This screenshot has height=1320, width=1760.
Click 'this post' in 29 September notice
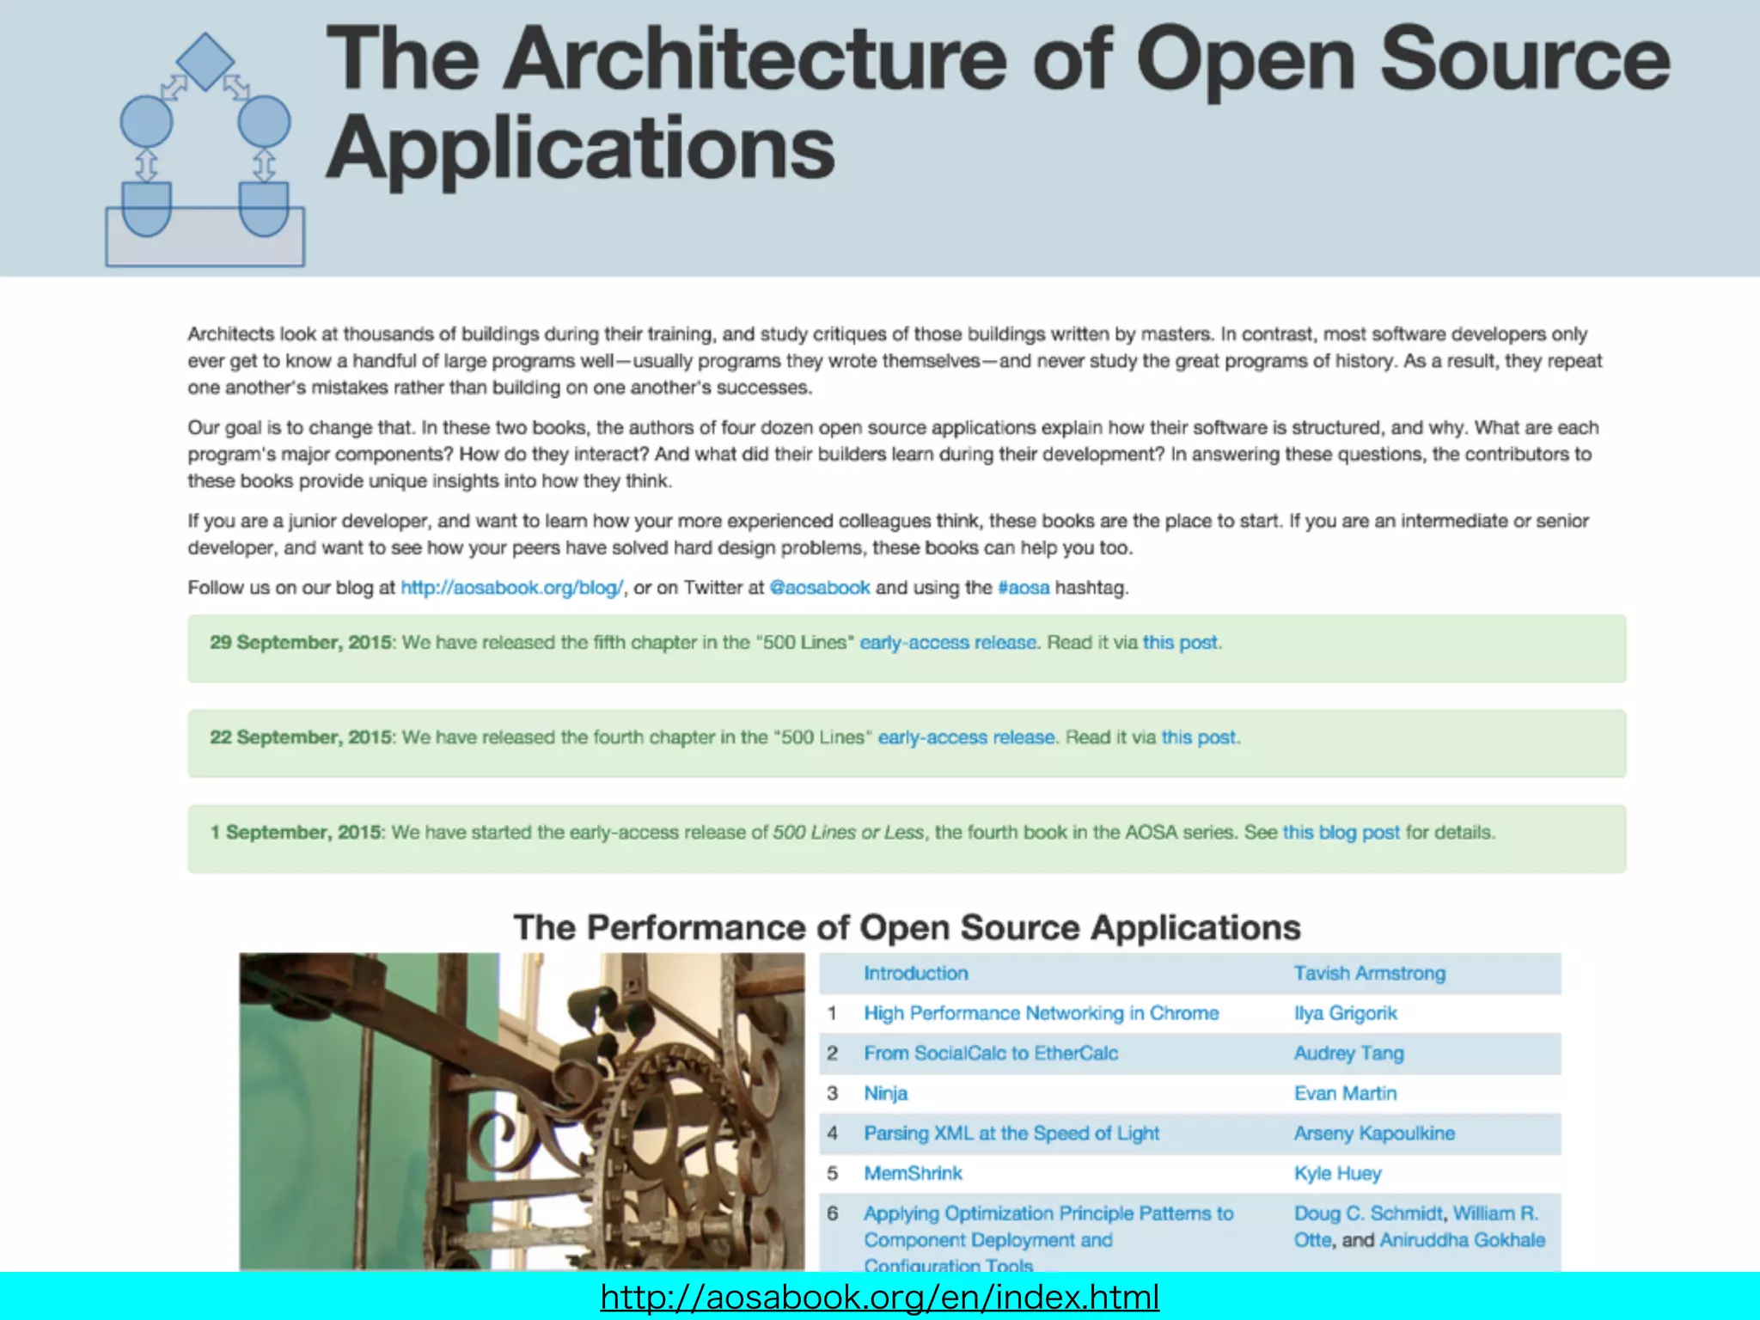1180,643
